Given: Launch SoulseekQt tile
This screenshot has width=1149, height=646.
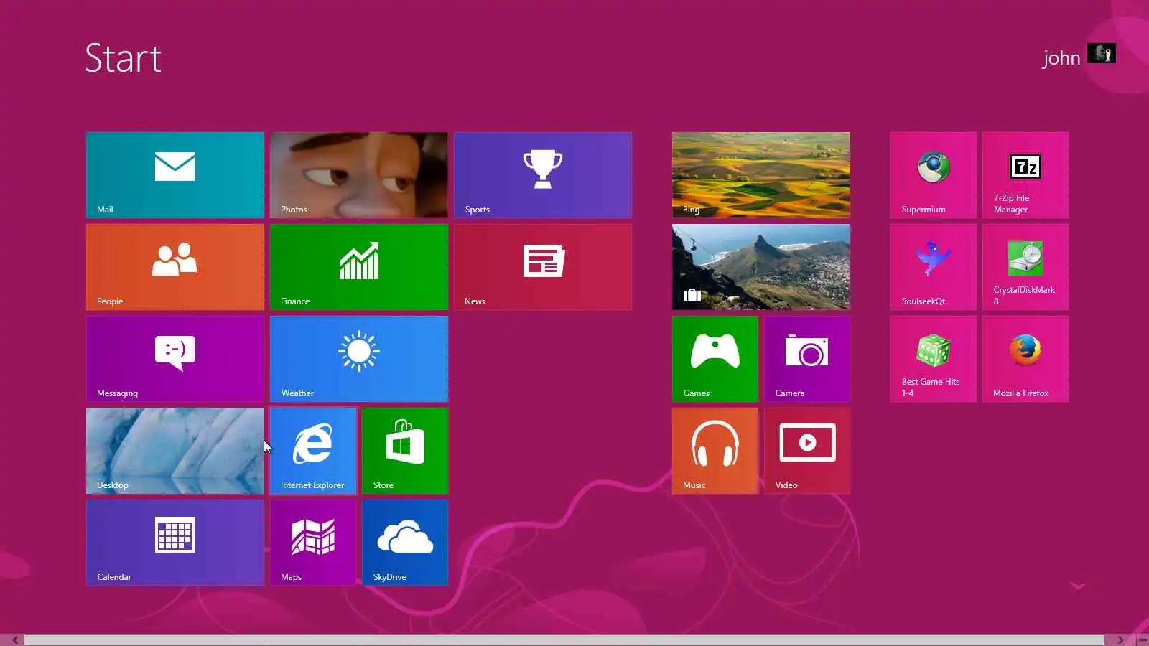Looking at the screenshot, I should [934, 267].
